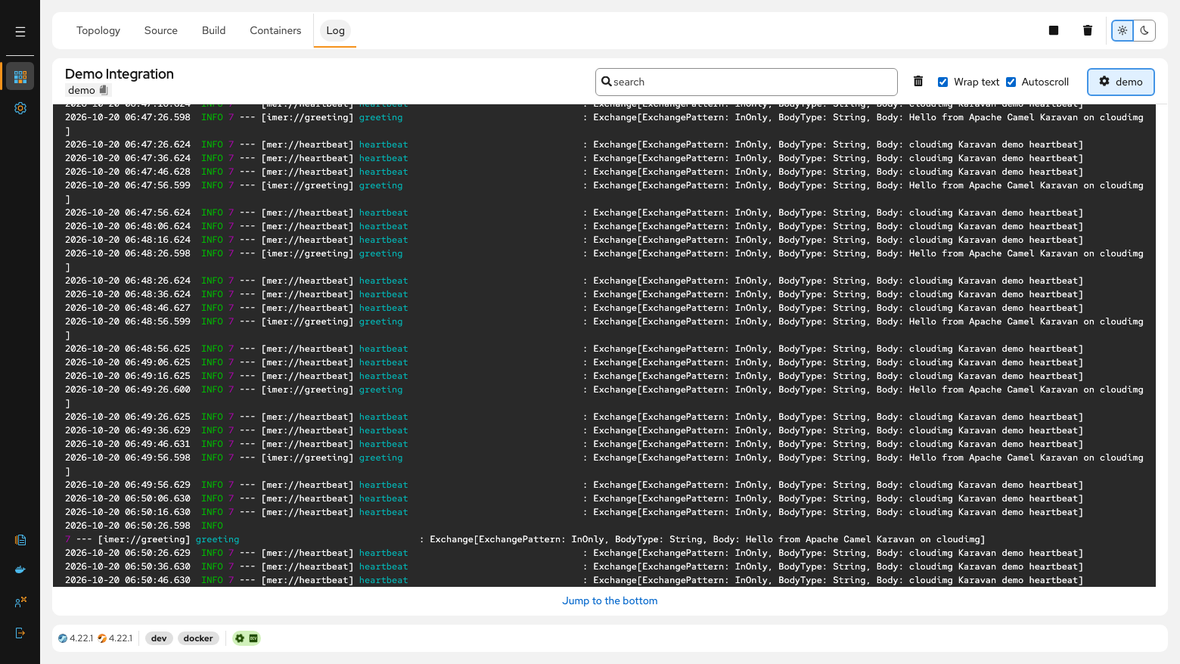This screenshot has width=1180, height=664.
Task: Switch to dark theme with the moon icon
Action: pyautogui.click(x=1144, y=30)
